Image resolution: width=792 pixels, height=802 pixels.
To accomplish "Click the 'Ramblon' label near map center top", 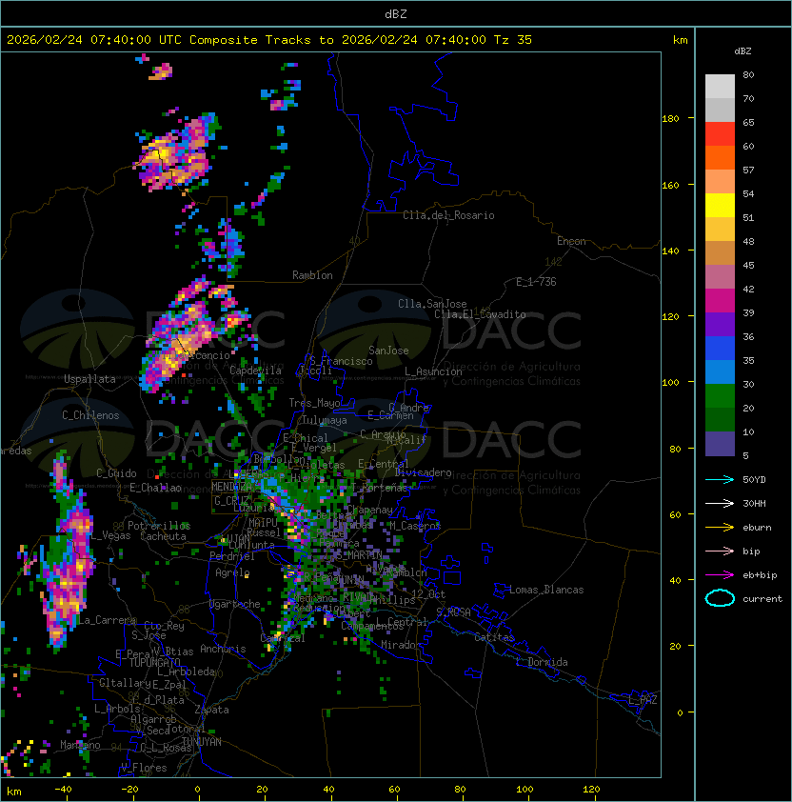I will [312, 275].
